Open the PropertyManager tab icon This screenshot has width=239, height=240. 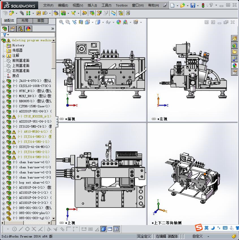click(12, 29)
